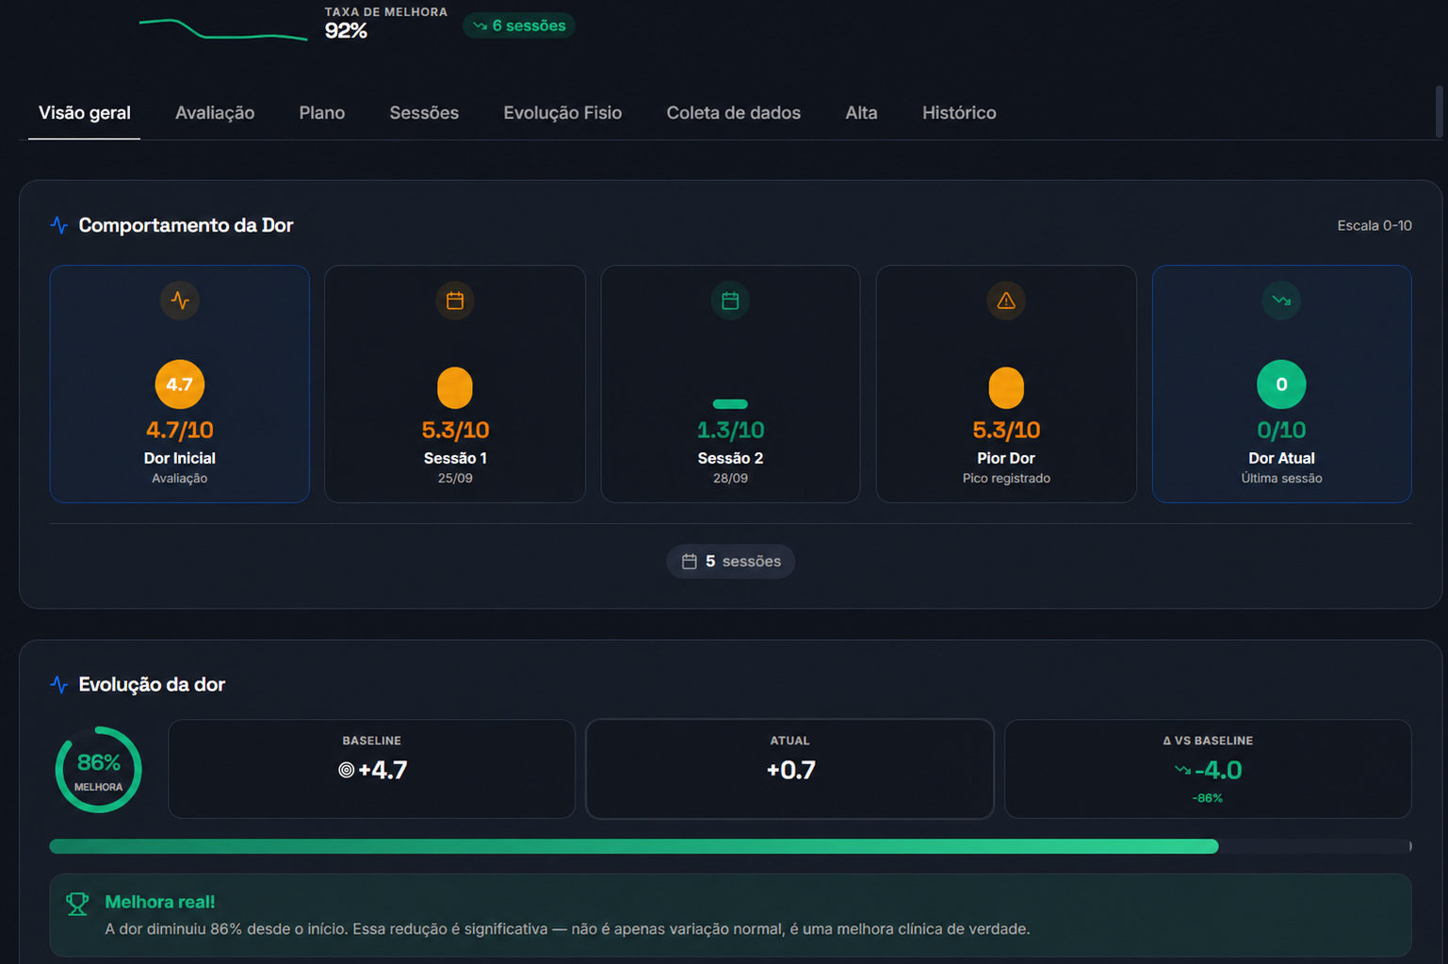
Task: Switch to the Avaliação tab
Action: click(x=215, y=113)
